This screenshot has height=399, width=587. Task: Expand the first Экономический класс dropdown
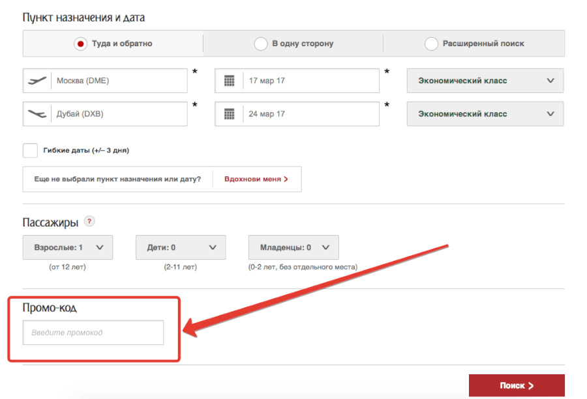coord(485,81)
